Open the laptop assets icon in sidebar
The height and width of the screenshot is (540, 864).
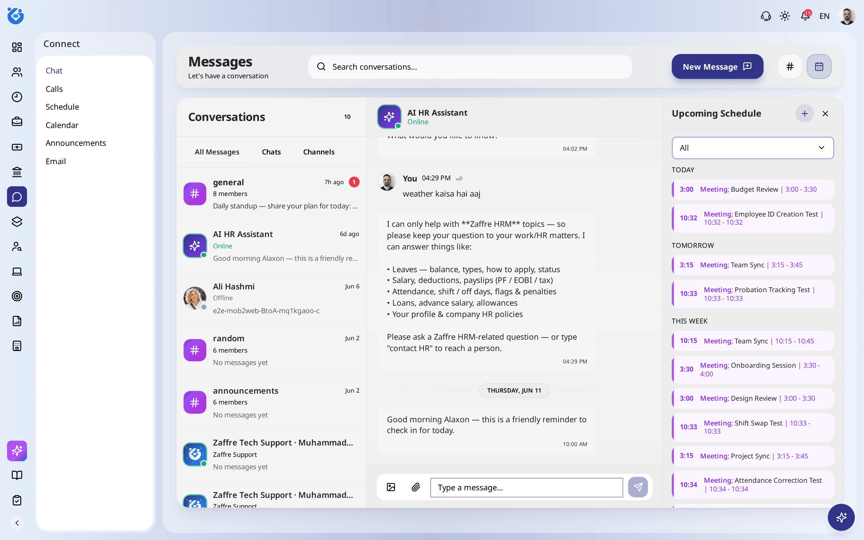(x=17, y=271)
